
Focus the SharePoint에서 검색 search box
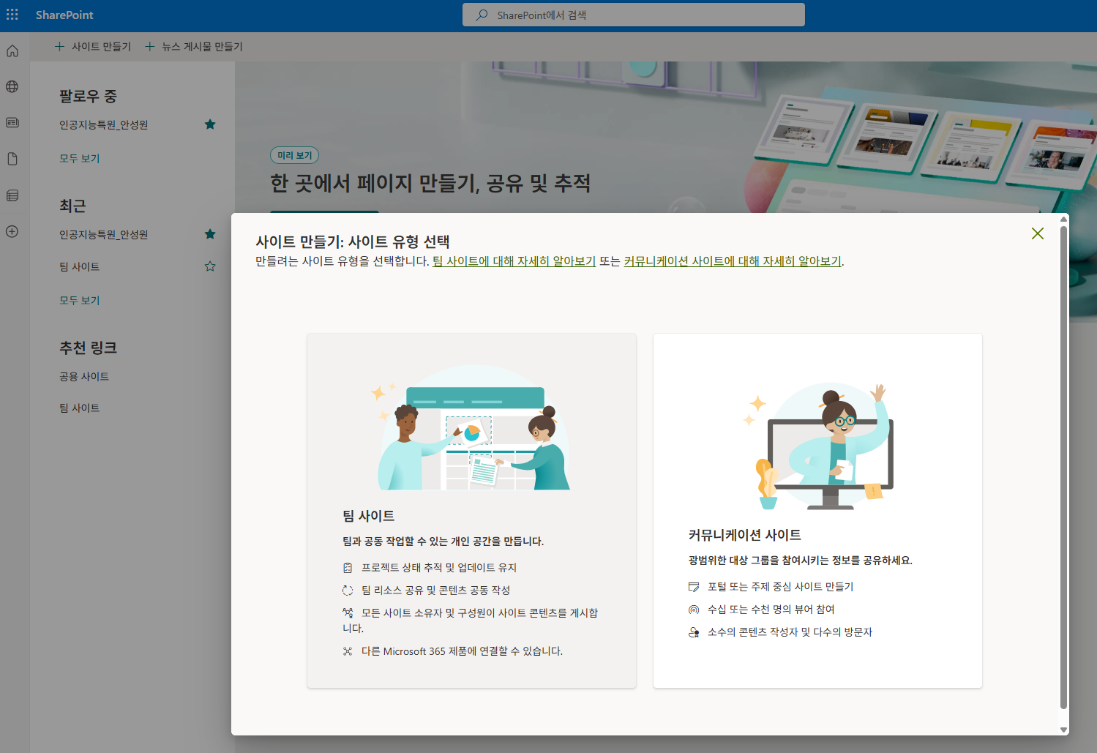point(634,15)
